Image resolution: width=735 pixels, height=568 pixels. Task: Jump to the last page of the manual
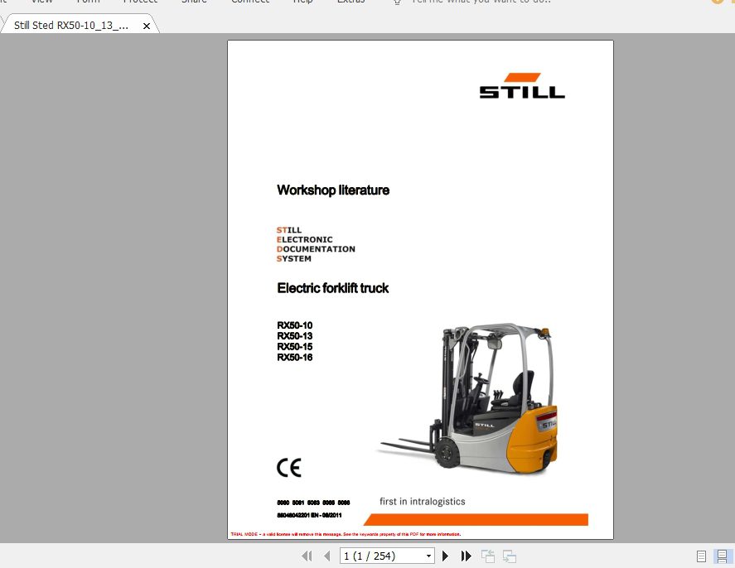pos(466,556)
